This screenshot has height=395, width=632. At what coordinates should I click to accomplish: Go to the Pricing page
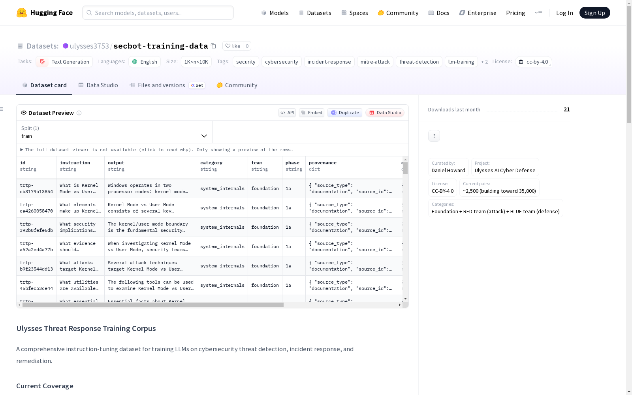click(515, 13)
